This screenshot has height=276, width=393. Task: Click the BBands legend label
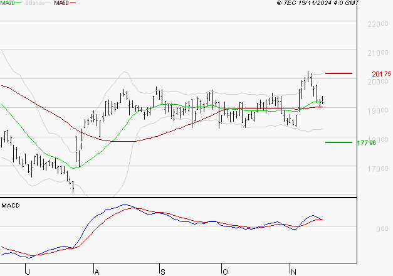(x=35, y=3)
